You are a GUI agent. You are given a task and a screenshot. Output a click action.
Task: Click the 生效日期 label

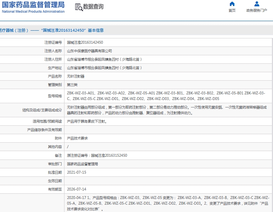coord(55,181)
